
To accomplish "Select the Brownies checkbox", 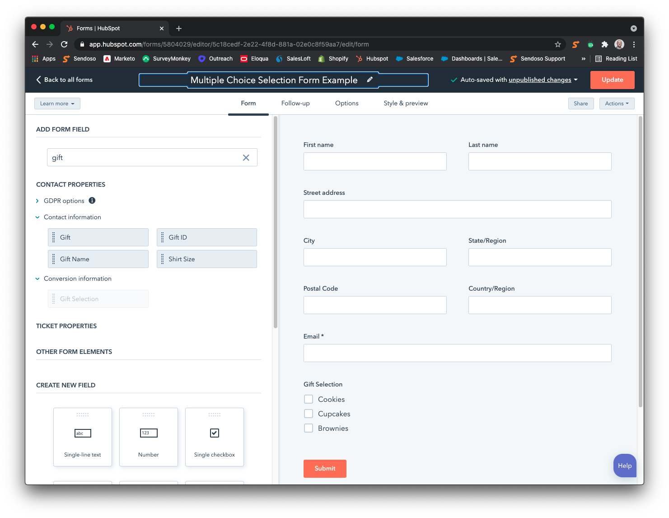I will (x=309, y=428).
